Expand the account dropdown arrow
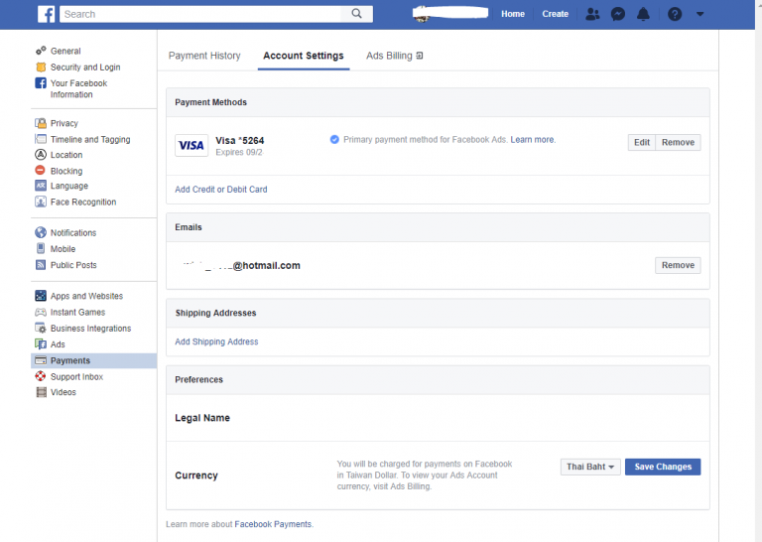This screenshot has height=542, width=762. (699, 14)
